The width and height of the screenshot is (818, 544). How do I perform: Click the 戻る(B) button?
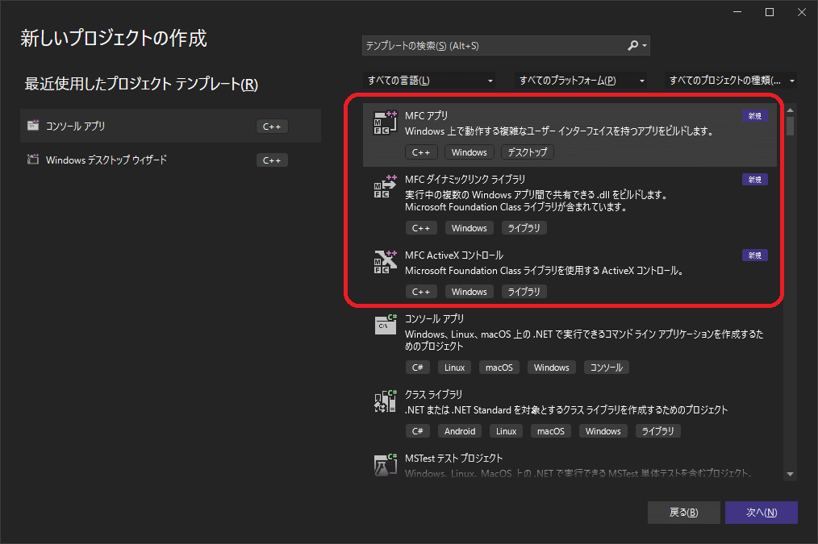click(683, 513)
